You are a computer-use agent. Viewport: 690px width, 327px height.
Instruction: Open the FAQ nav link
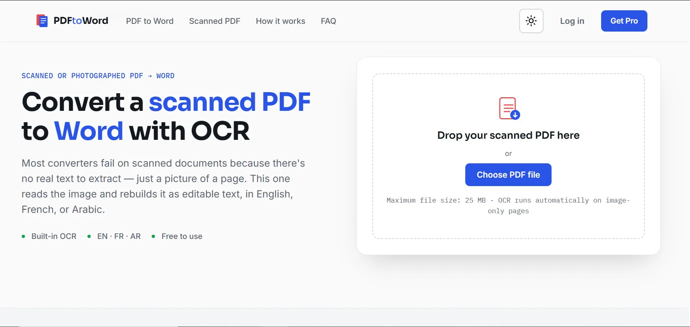click(x=328, y=21)
